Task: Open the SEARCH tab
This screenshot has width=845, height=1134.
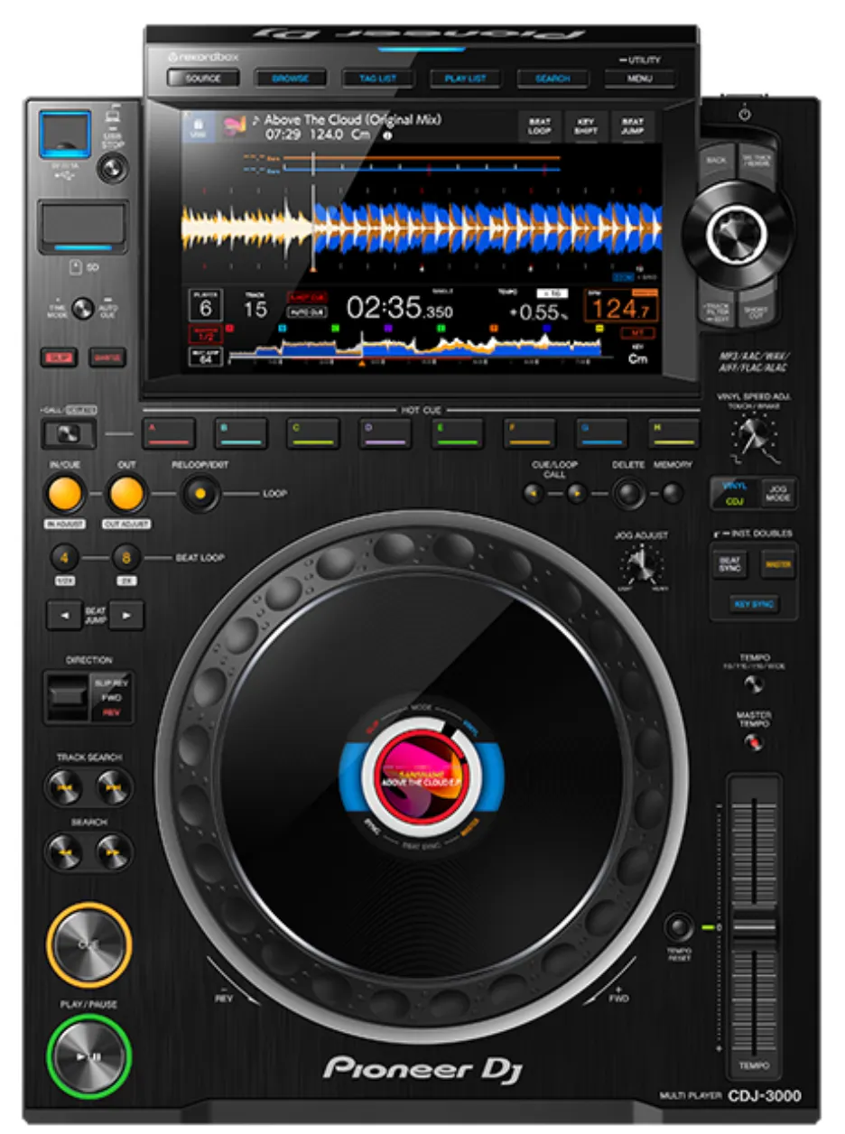Action: click(552, 79)
